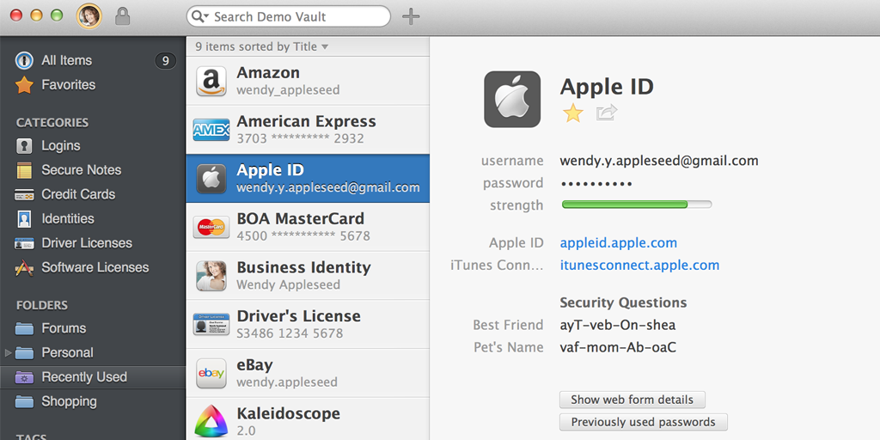This screenshot has width=880, height=440.
Task: Click in the Search Demo Vault field
Action: coord(289,17)
